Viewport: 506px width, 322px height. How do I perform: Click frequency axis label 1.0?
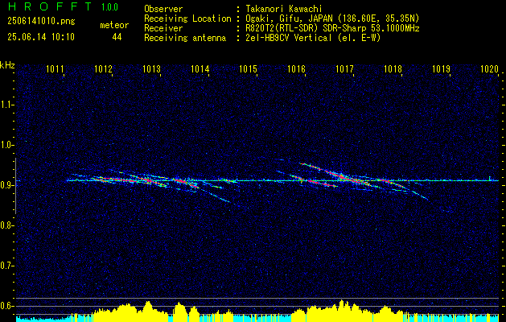click(6, 145)
